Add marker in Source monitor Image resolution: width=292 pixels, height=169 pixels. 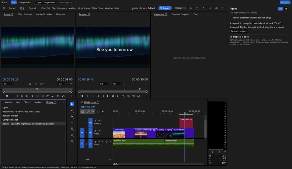coord(7,96)
